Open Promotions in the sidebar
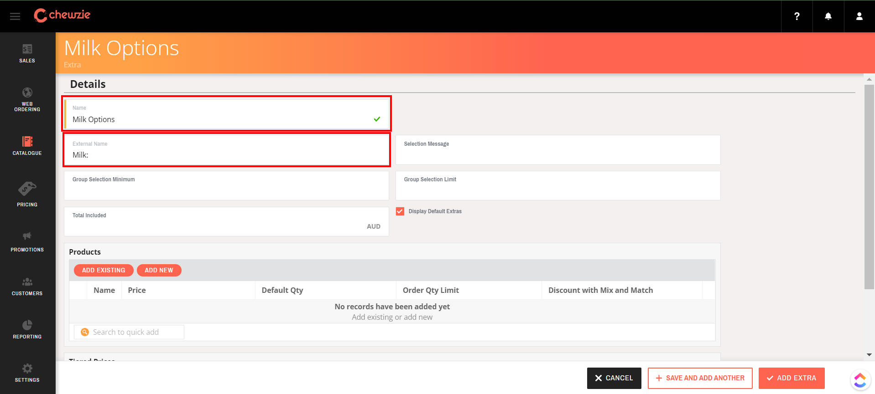The width and height of the screenshot is (875, 394). coord(27,242)
